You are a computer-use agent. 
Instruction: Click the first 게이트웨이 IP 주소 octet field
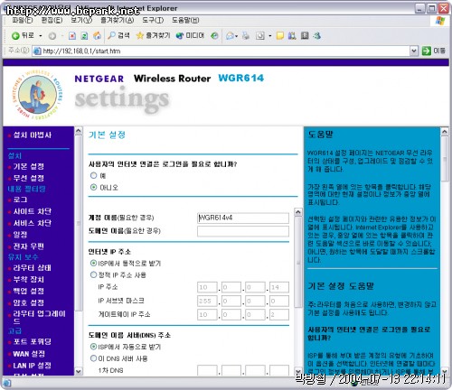click(207, 314)
